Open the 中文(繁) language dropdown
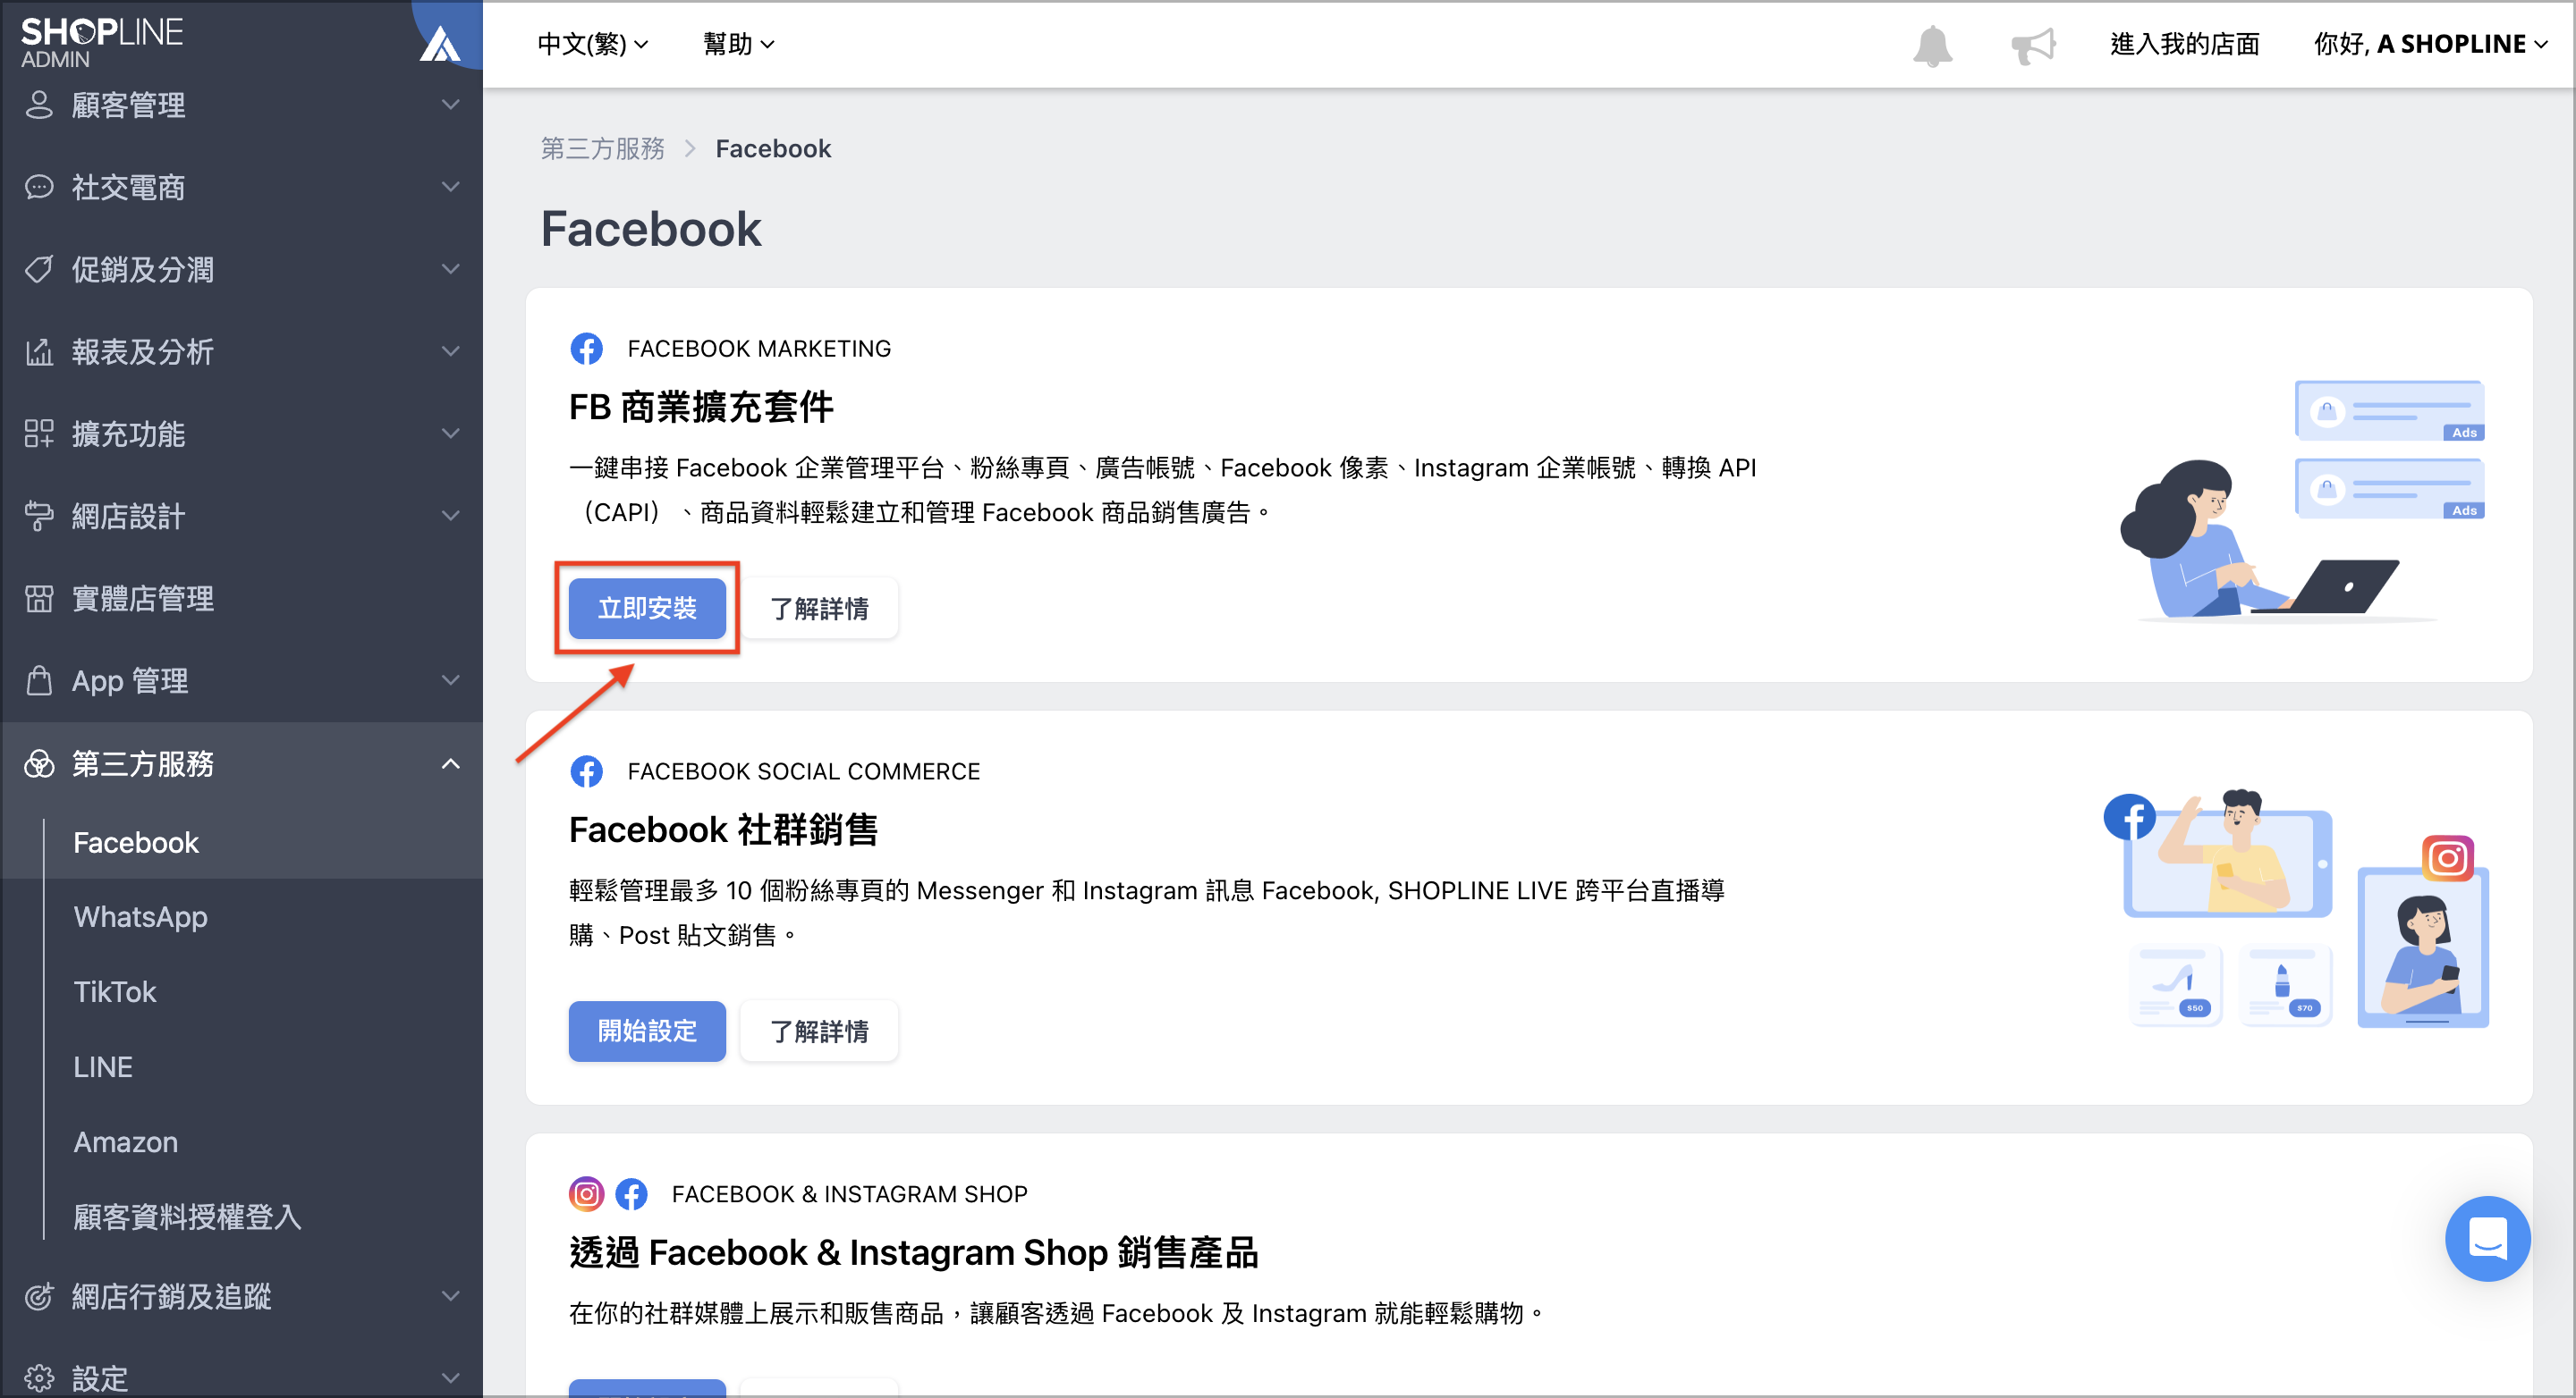The height and width of the screenshot is (1398, 2576). (593, 44)
